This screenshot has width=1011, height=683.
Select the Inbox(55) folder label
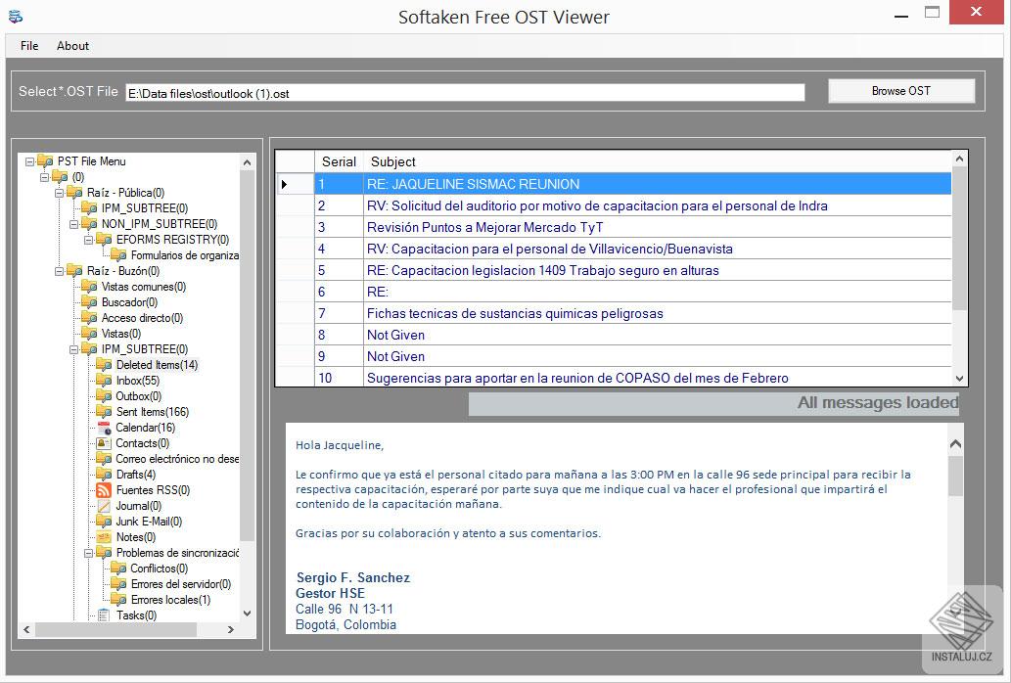click(138, 381)
